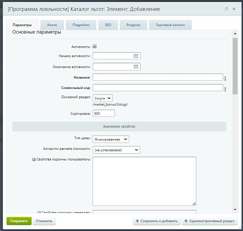
Task: Focus the Сортировка input field
Action: coord(103,114)
